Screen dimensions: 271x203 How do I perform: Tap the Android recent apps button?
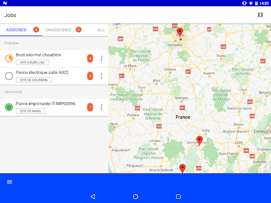178,197
